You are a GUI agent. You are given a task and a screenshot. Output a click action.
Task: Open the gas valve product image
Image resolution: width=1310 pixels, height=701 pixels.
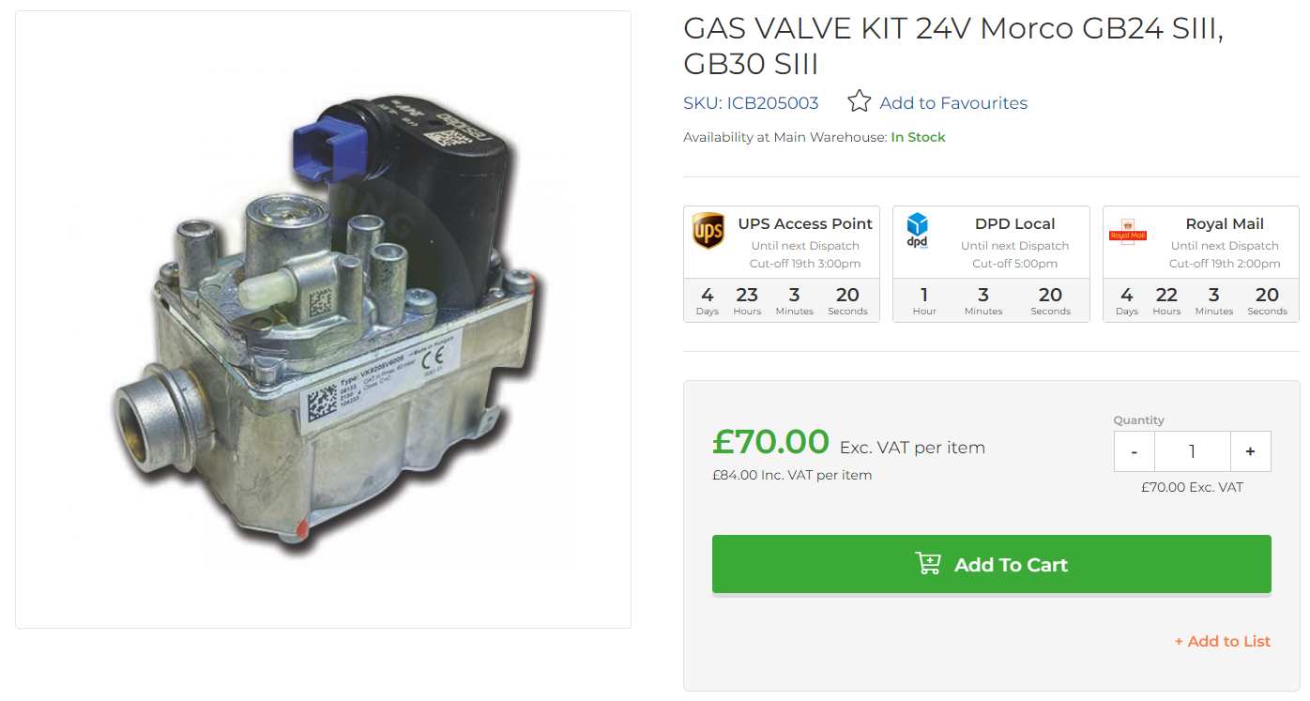[x=323, y=319]
